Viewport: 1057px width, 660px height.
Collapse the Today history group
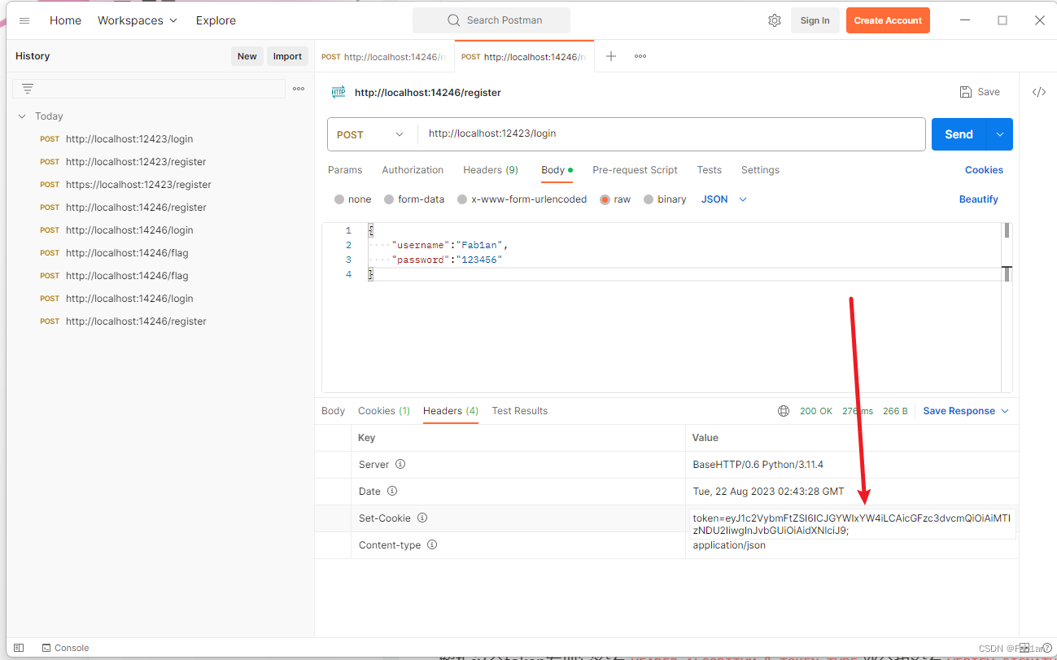click(23, 116)
